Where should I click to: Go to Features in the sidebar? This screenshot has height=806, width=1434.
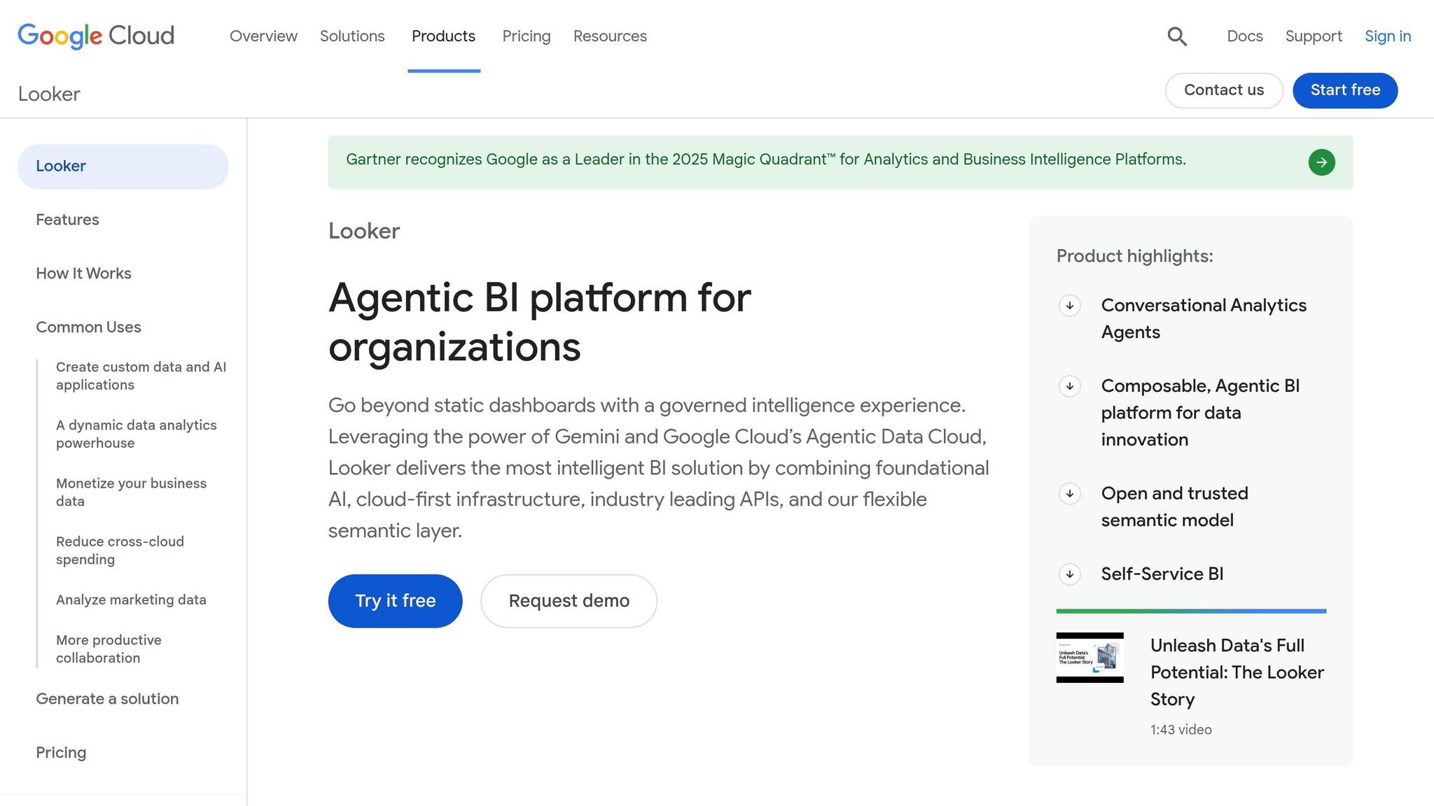(67, 220)
